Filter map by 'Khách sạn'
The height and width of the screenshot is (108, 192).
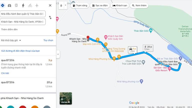point(120,5)
